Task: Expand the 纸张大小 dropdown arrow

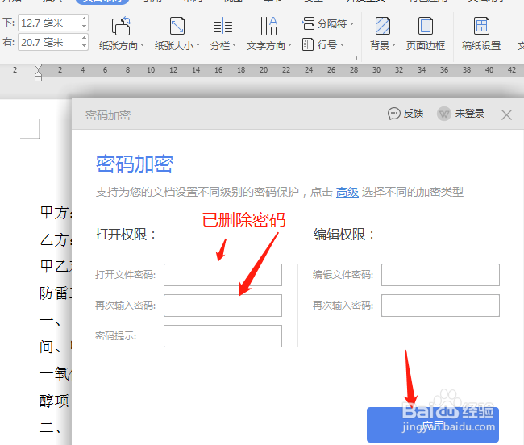Action: (x=198, y=45)
